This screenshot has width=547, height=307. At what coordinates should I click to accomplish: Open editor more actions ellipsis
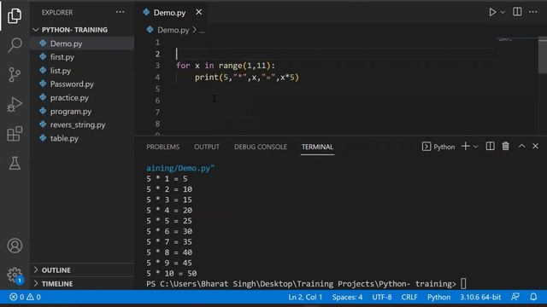[533, 12]
